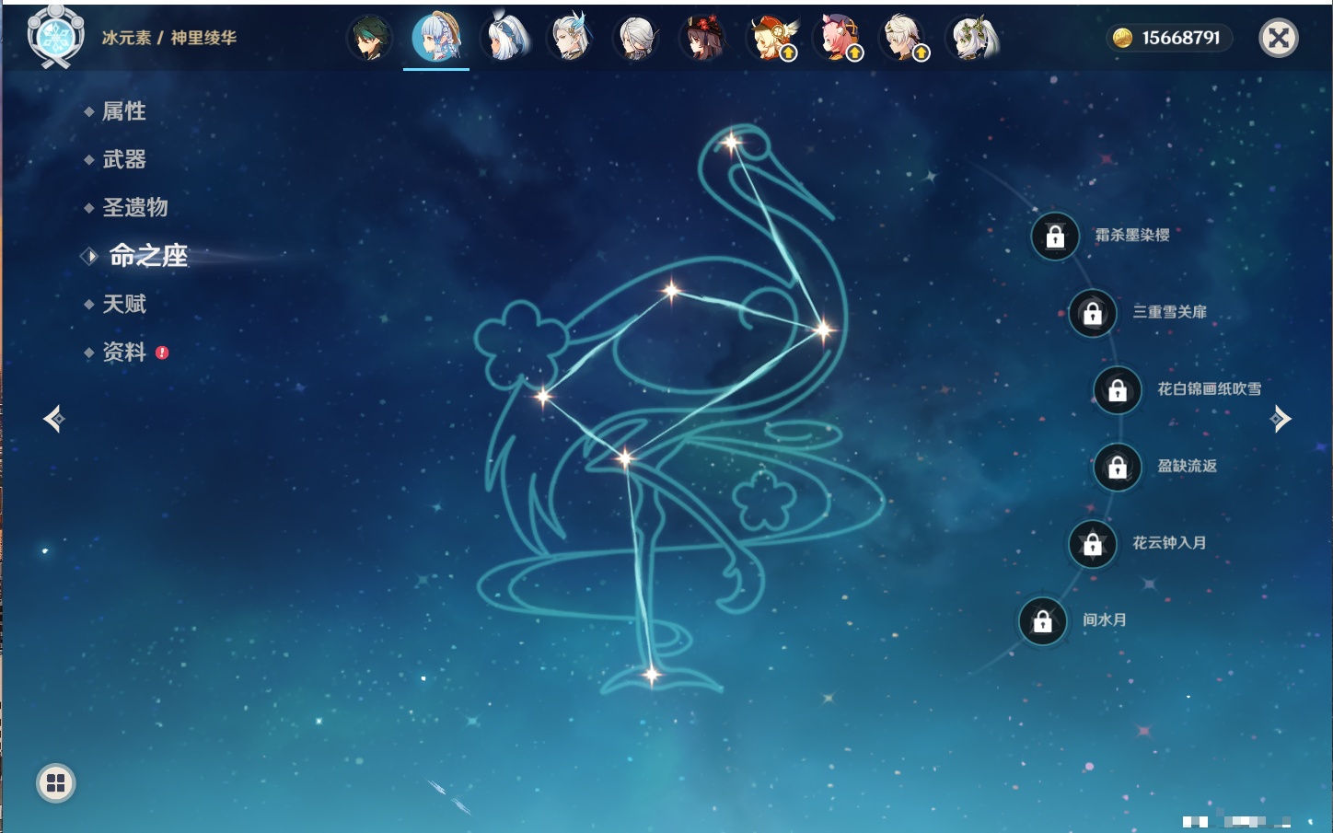Select the red-hat dark-haired character portrait
This screenshot has height=833, width=1333.
tap(703, 39)
